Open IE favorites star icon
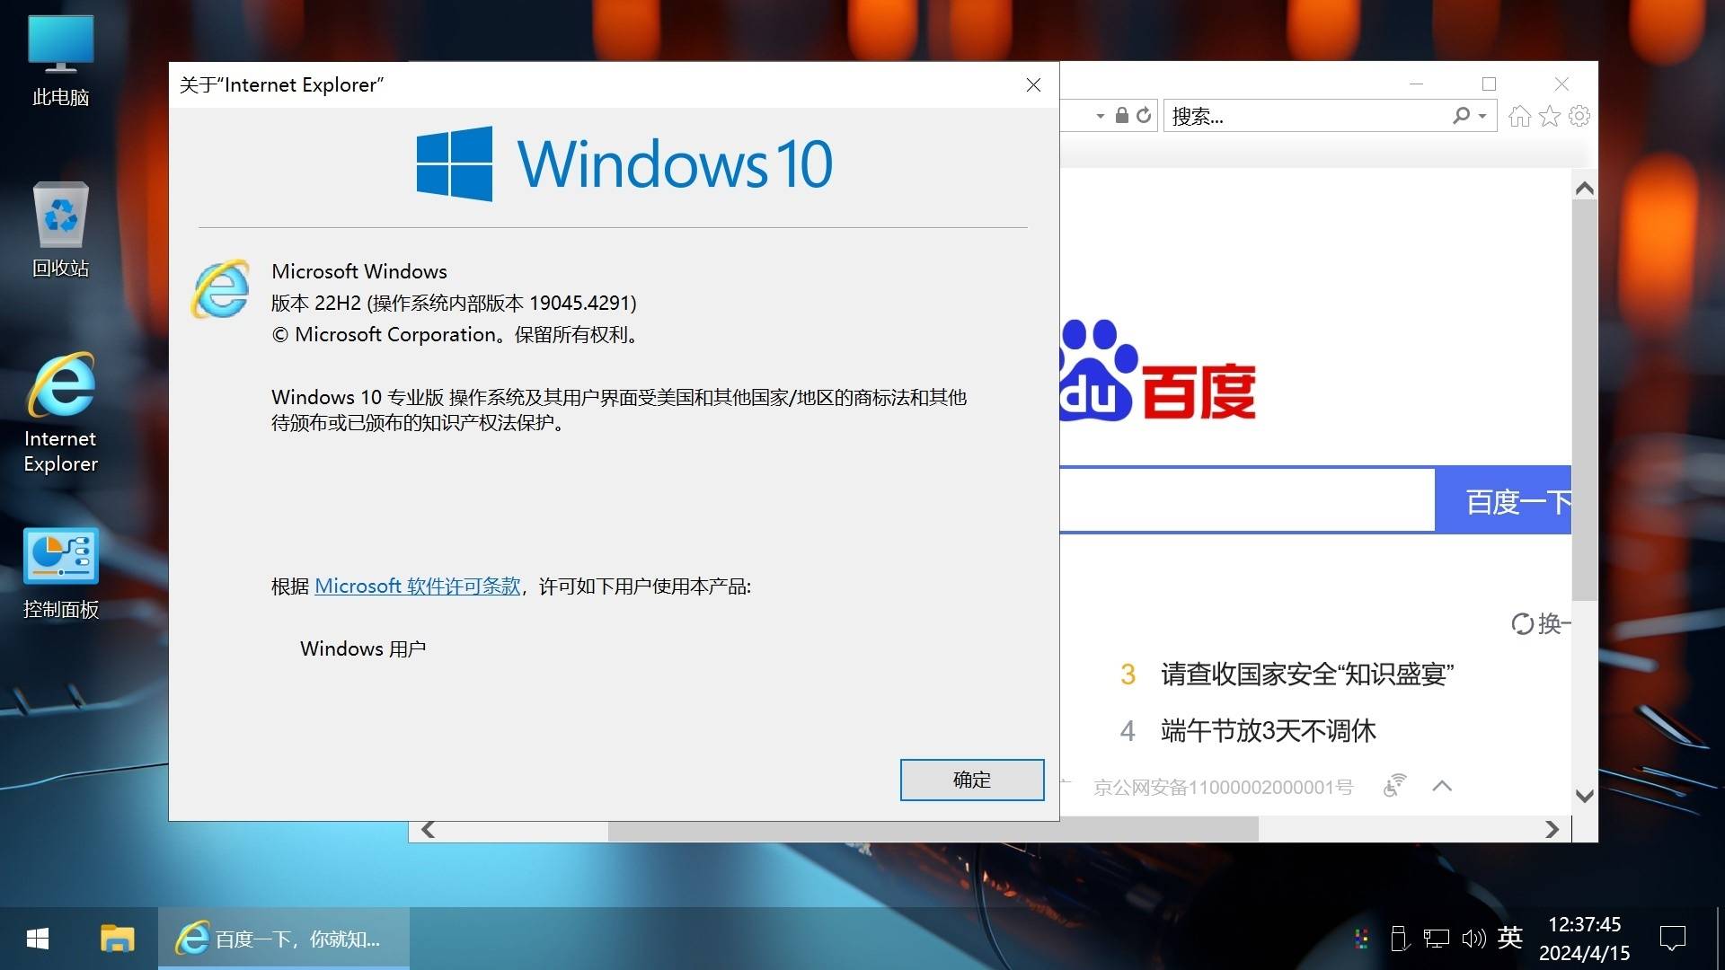 (x=1549, y=116)
